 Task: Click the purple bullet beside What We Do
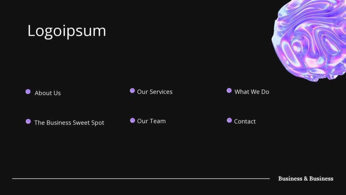pyautogui.click(x=229, y=91)
